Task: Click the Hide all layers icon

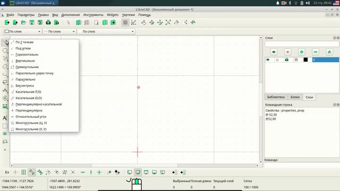Action: coord(287,52)
